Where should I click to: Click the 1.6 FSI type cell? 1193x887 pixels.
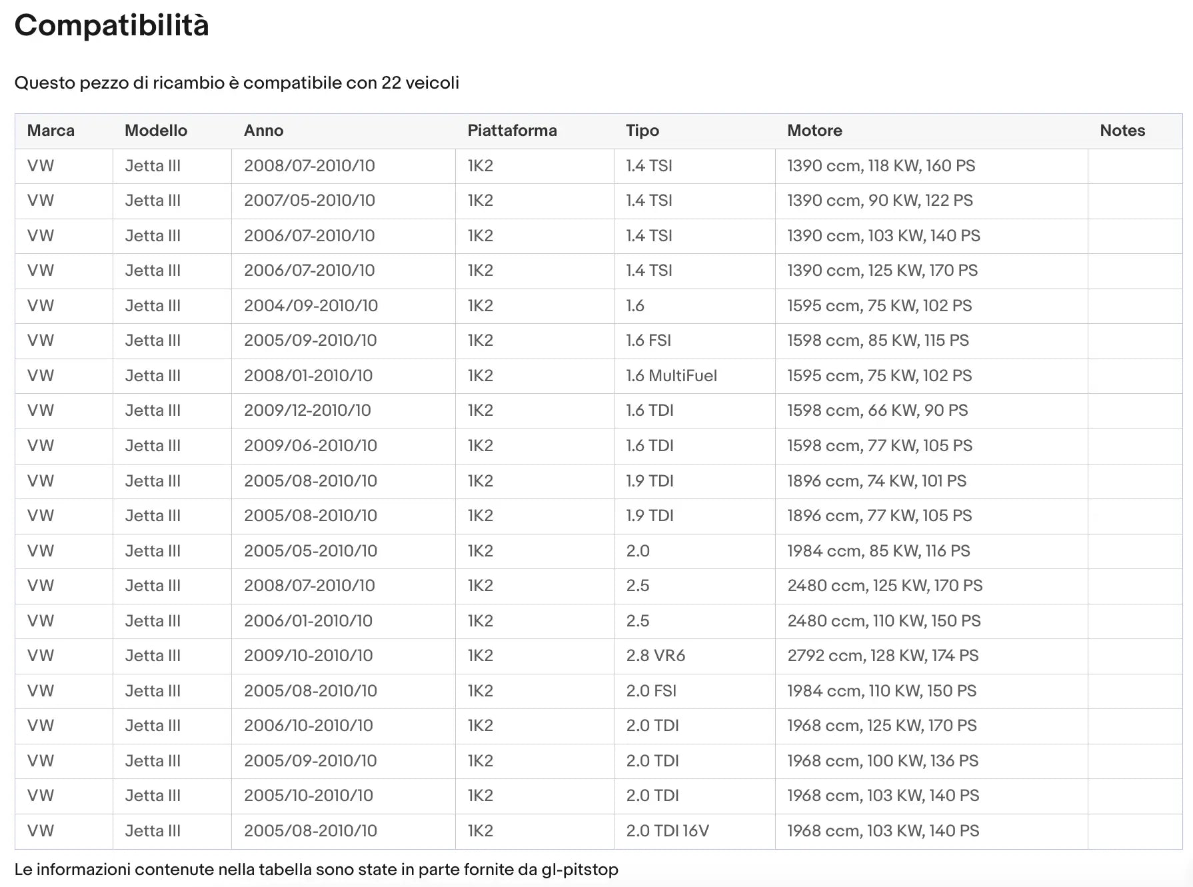pyautogui.click(x=648, y=341)
